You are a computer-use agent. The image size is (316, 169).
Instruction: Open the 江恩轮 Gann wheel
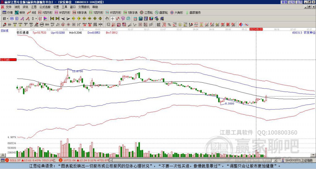tap(146, 12)
